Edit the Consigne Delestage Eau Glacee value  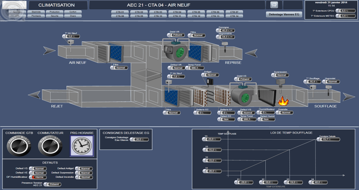[139, 139]
